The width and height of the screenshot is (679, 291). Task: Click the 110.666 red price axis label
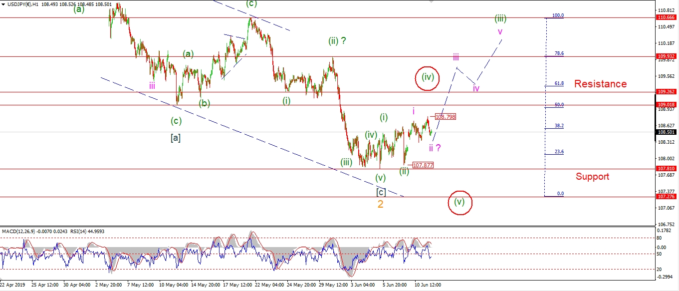[668, 17]
